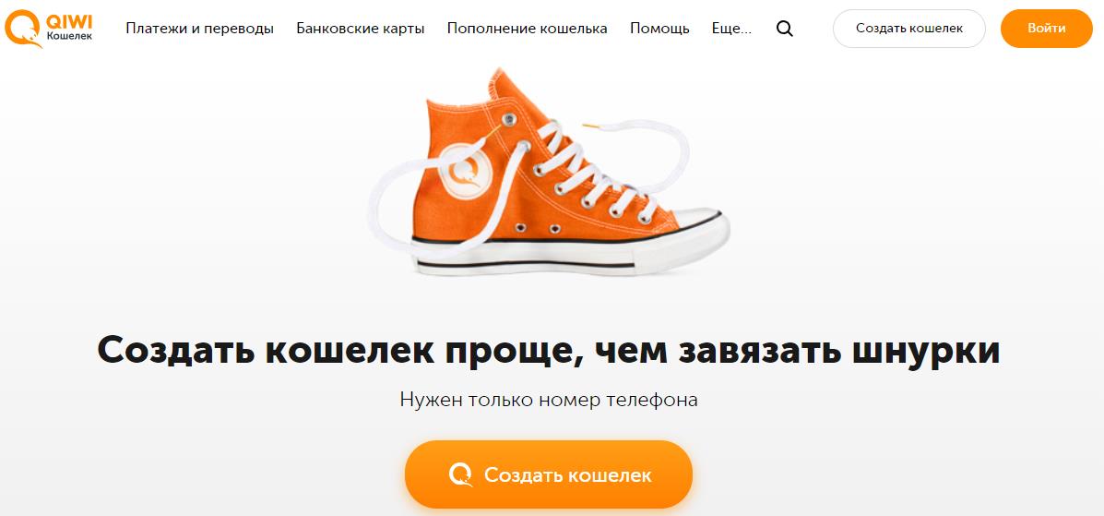This screenshot has height=516, width=1104.
Task: Click the headline Создать кошелек проще, чем завязать шнурки
Action: 549,350
